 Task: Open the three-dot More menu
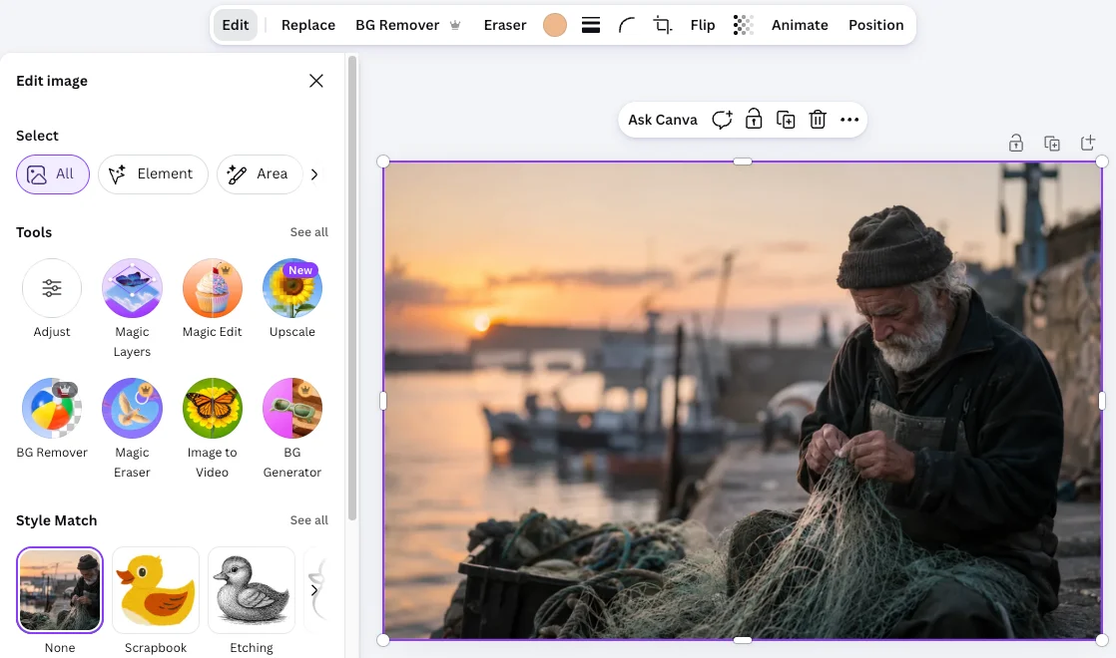(x=849, y=120)
